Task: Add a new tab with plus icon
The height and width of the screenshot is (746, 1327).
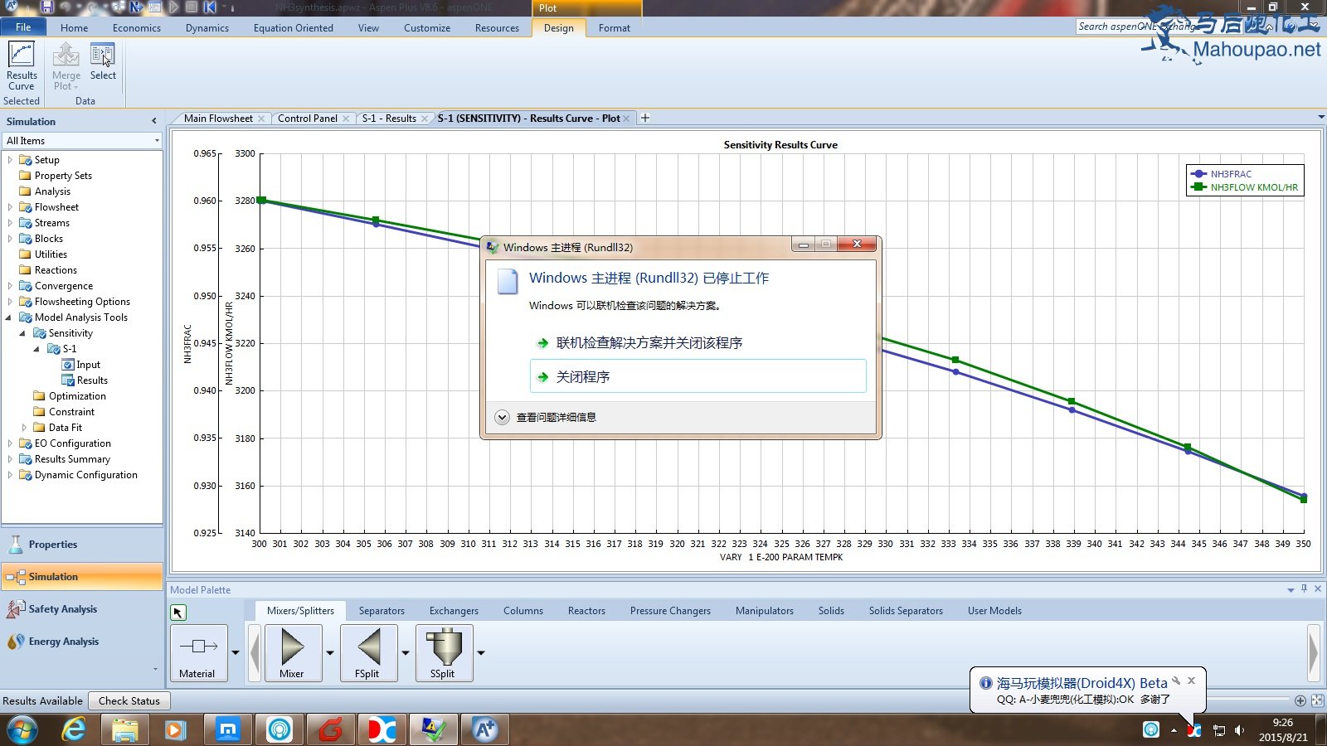Action: point(645,118)
